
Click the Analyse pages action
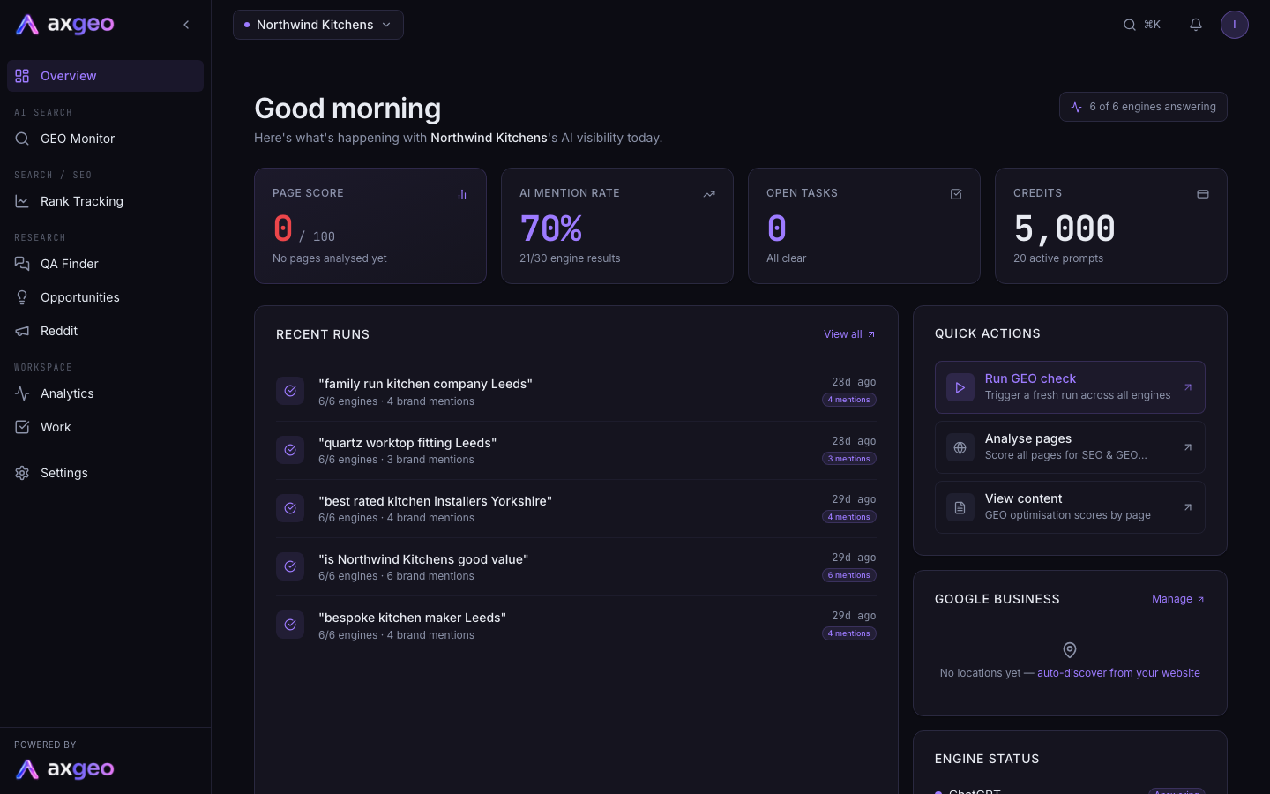[1070, 447]
